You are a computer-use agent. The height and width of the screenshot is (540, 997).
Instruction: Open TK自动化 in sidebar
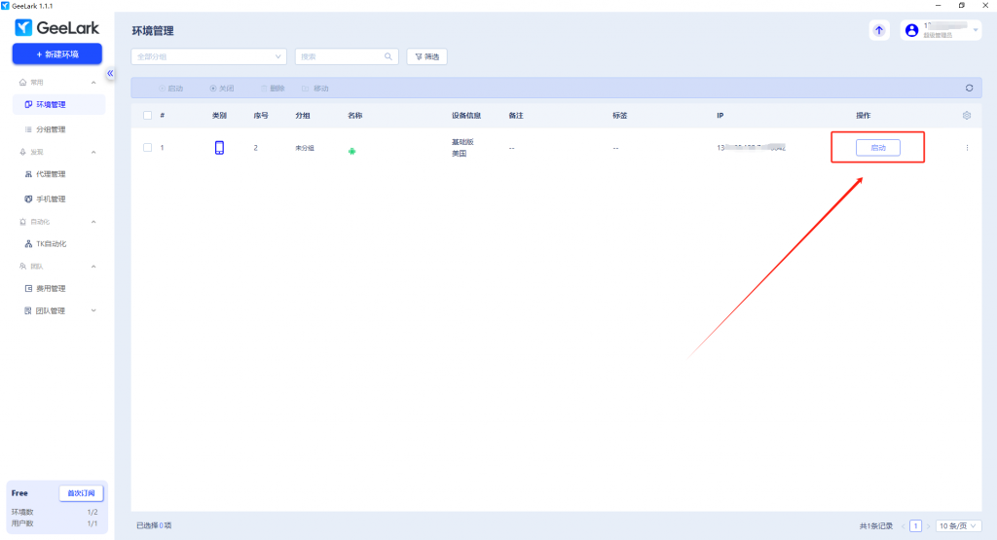(x=51, y=244)
